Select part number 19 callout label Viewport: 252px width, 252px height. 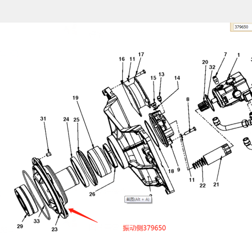tap(75, 98)
